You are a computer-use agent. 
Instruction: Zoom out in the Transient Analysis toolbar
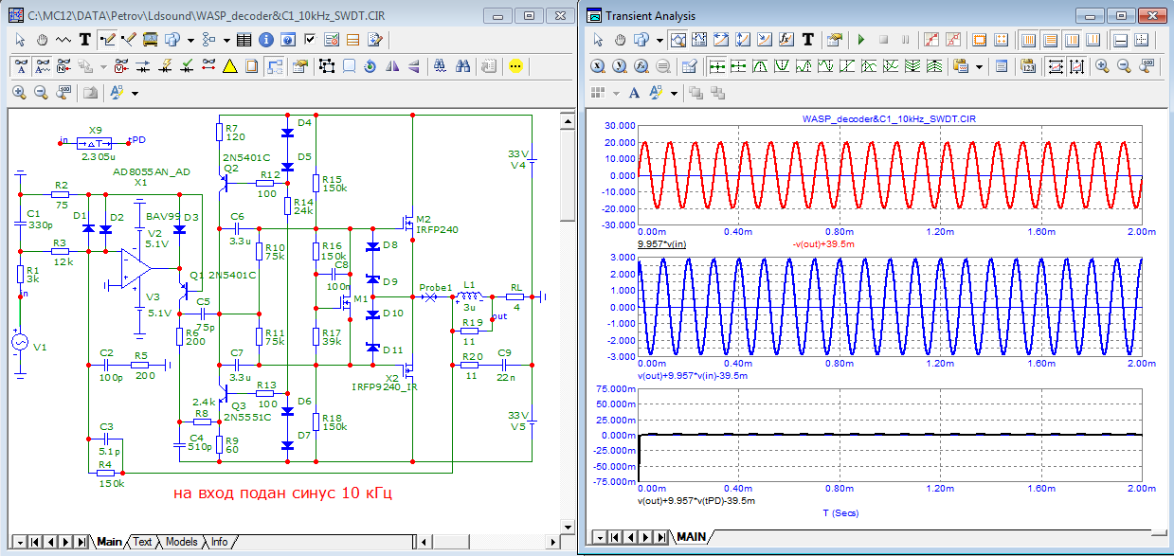(1125, 66)
